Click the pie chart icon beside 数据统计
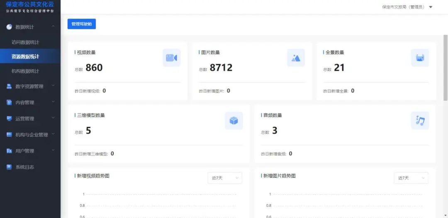Screen dimensions: 448x218 coord(9,27)
